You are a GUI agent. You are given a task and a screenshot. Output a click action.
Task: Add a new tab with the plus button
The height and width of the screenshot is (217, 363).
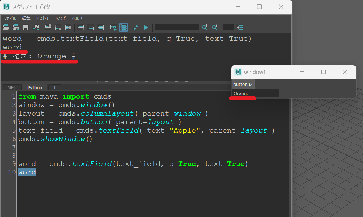tap(55, 87)
